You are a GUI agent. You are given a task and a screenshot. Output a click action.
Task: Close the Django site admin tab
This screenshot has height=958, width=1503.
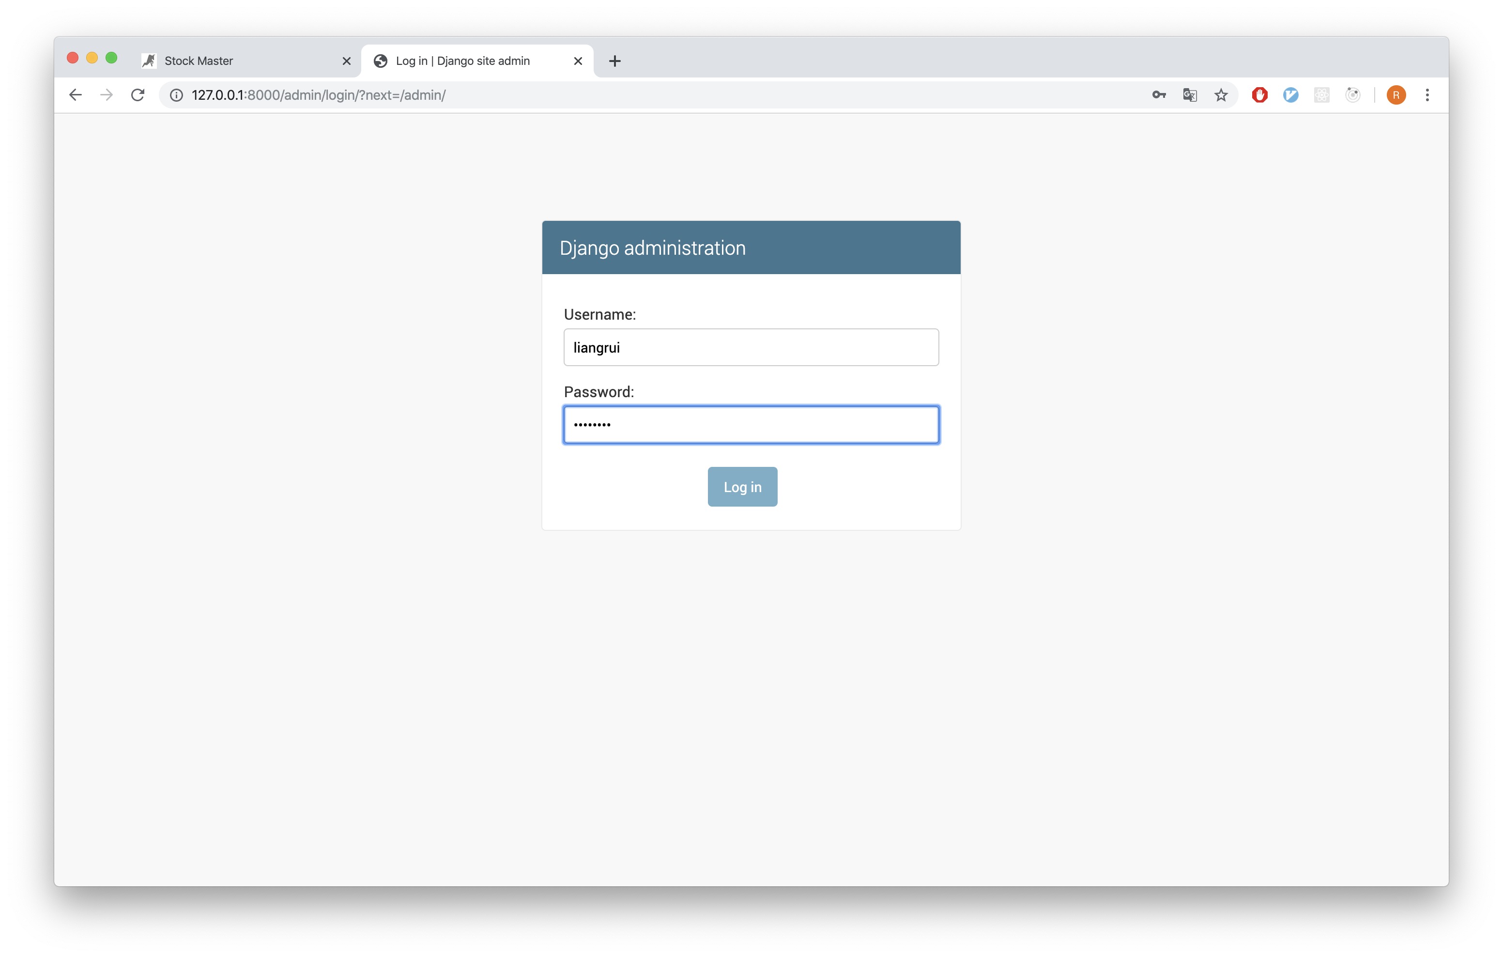point(578,61)
